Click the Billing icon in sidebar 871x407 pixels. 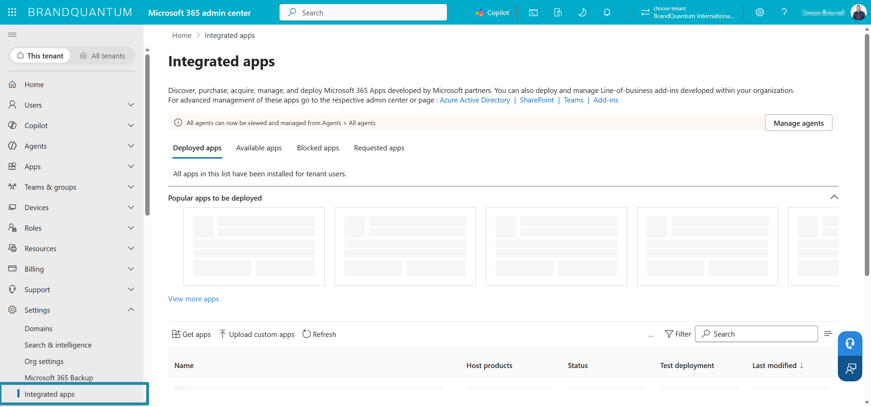point(12,269)
